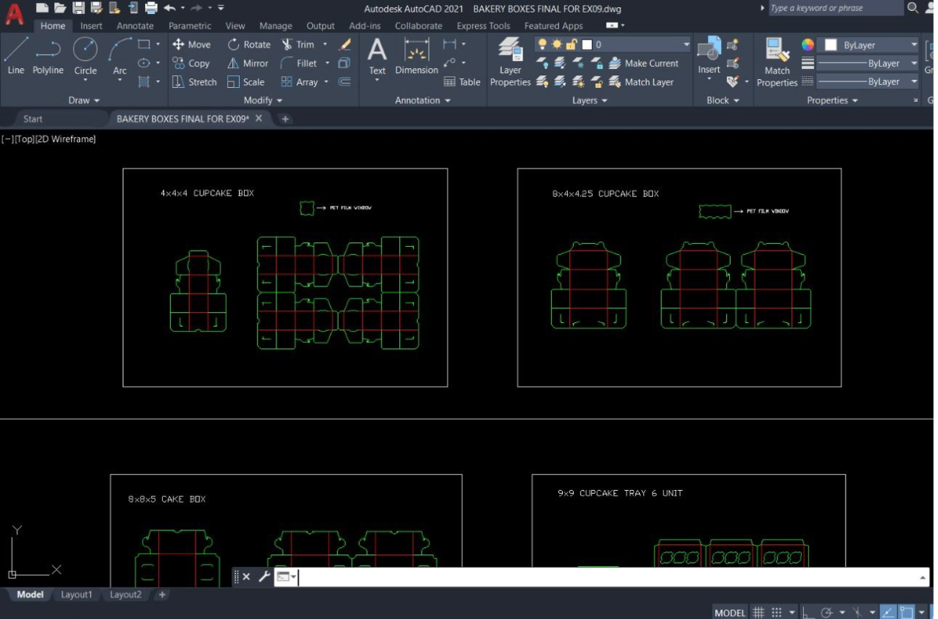This screenshot has height=619, width=938.
Task: Click the Make Current layer button
Action: pyautogui.click(x=644, y=63)
